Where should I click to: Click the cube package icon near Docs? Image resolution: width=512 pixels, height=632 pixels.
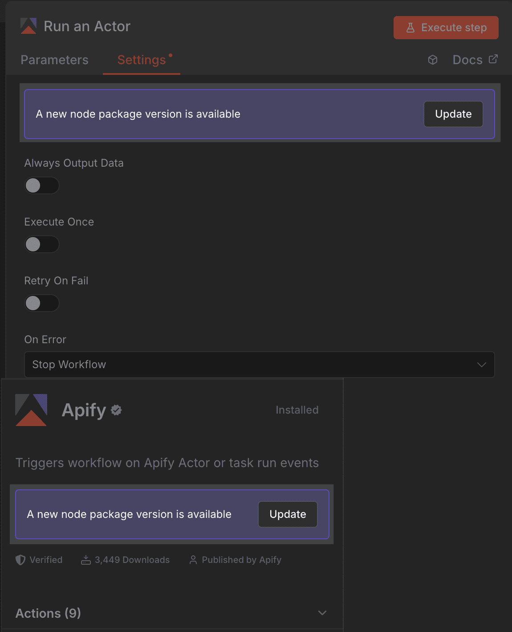(432, 60)
